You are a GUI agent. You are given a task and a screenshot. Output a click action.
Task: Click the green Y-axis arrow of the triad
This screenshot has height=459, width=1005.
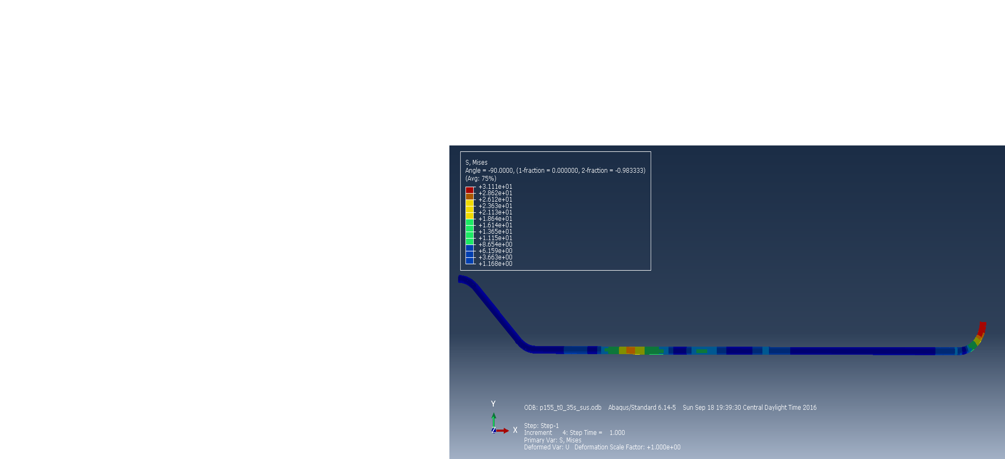coord(494,420)
